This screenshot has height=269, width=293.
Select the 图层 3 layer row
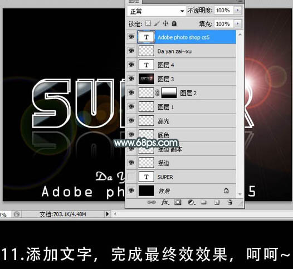click(181, 79)
